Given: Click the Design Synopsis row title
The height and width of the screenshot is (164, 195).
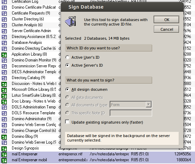Looking at the screenshot, I should pos(25,148).
